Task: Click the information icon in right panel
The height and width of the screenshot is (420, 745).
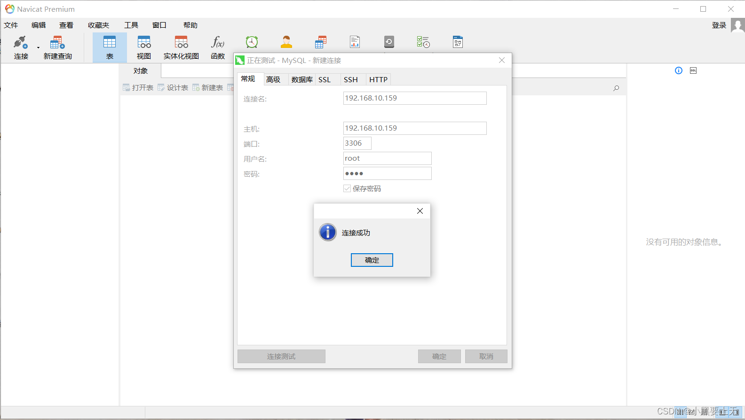Action: coord(679,70)
